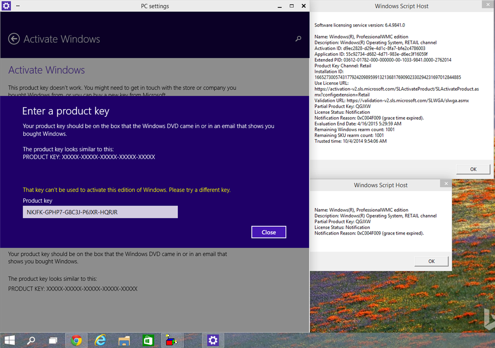Click the Product key input field

pos(100,212)
